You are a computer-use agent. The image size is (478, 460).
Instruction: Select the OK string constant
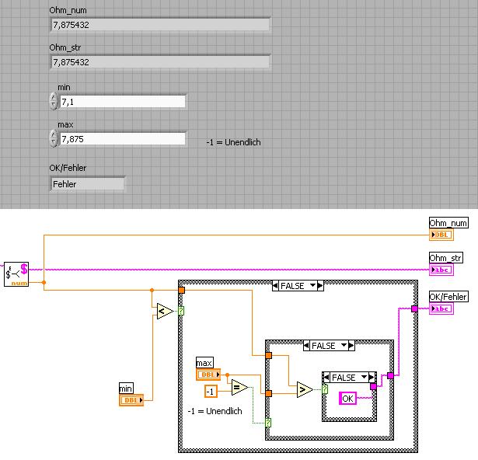[x=347, y=399]
